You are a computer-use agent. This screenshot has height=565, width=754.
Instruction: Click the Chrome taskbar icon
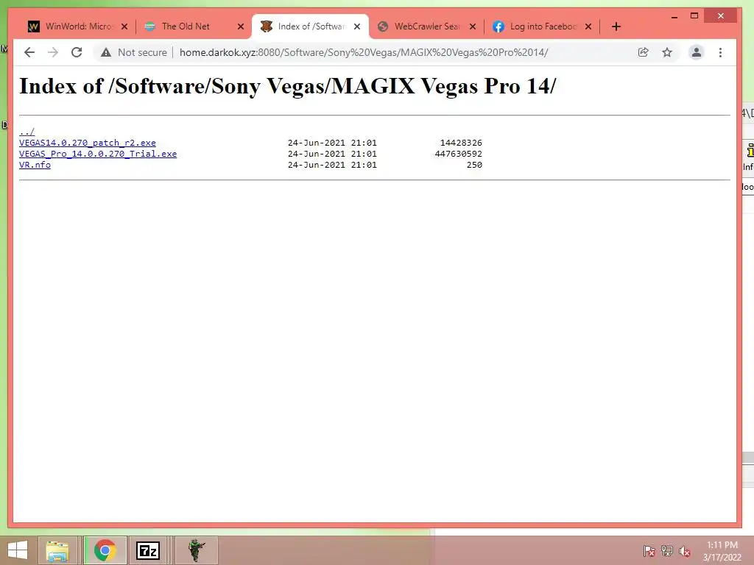pos(105,550)
